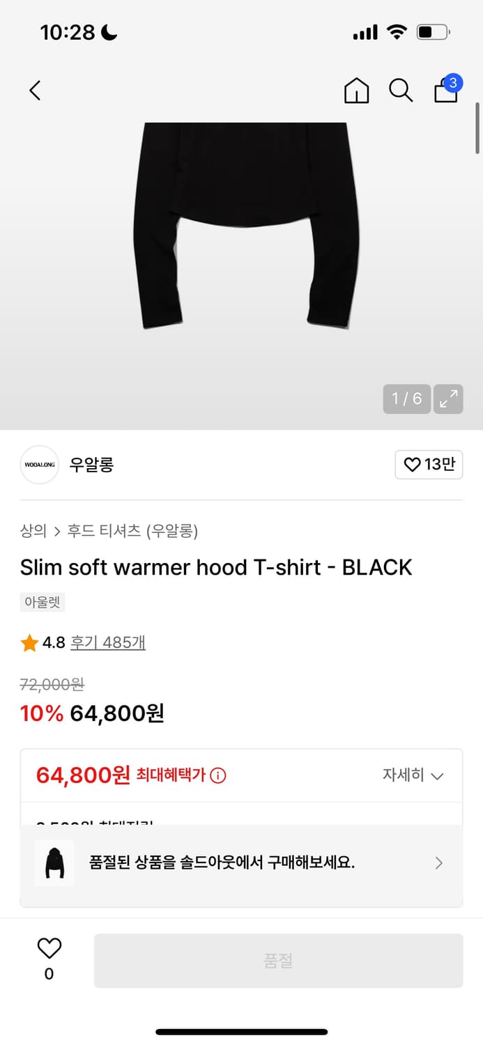The image size is (483, 1045).
Task: Expand product image to fullscreen
Action: tap(448, 398)
